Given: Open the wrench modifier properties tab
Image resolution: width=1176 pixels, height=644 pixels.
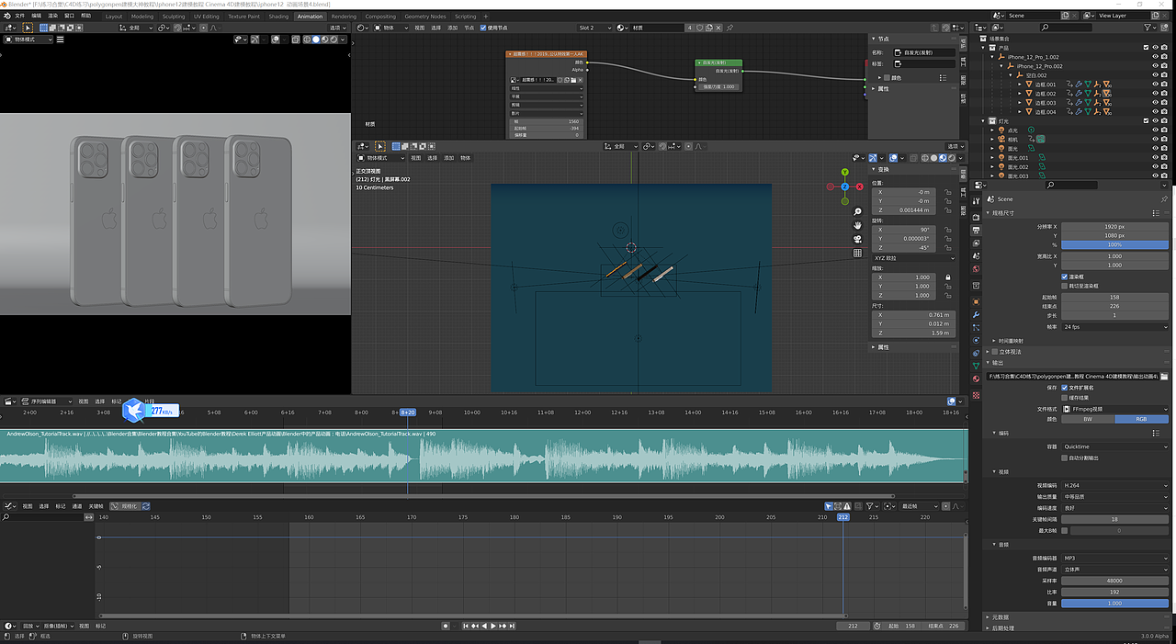Looking at the screenshot, I should coord(977,313).
